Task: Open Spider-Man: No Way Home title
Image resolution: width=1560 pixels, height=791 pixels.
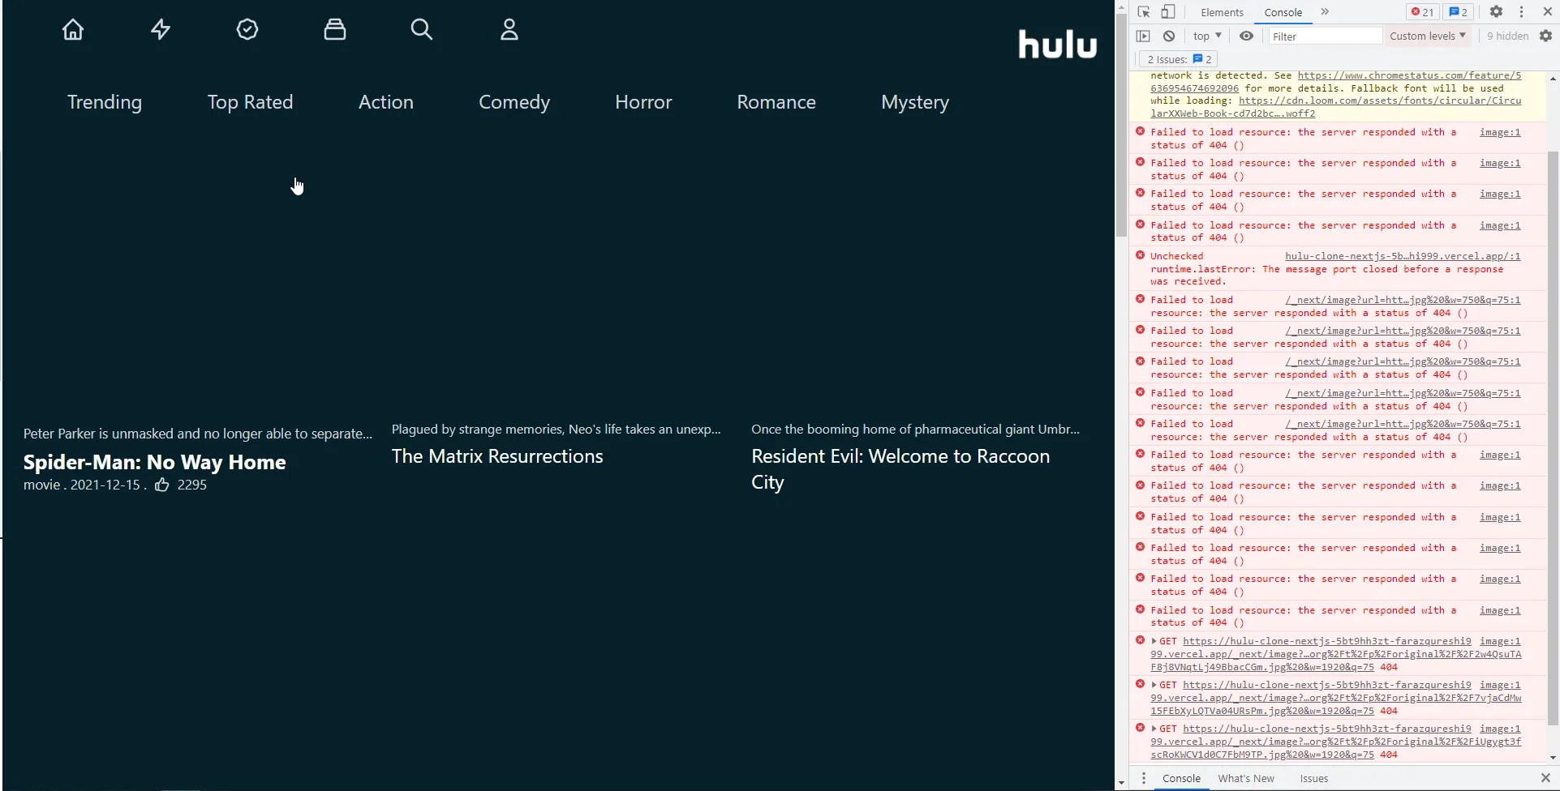Action: [155, 462]
